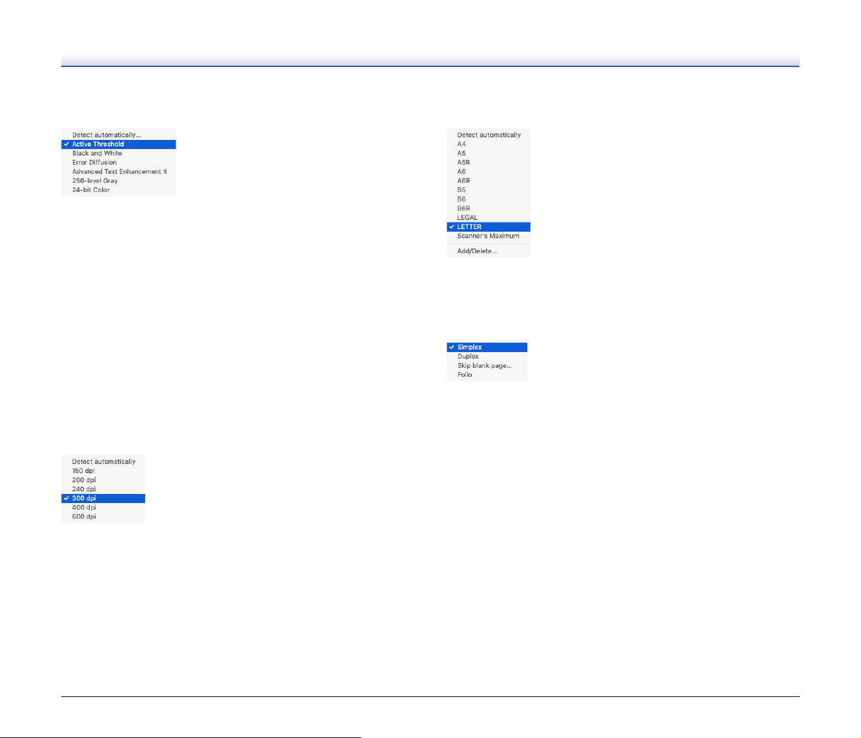
Task: Choose Folio scanning option
Action: pyautogui.click(x=487, y=375)
